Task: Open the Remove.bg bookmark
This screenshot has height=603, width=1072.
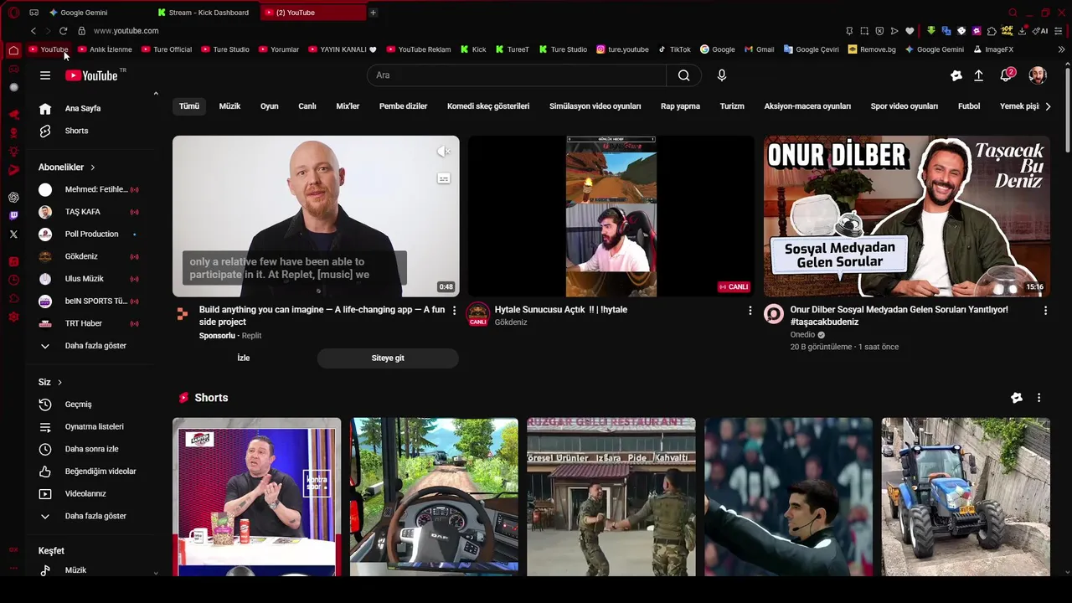Action: point(872,49)
